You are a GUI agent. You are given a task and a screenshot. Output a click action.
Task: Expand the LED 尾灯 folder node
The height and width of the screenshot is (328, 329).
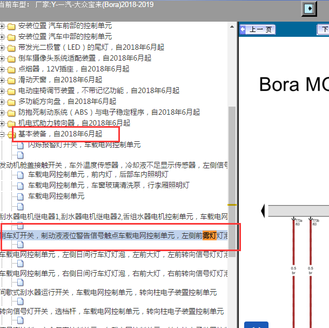point(2,48)
